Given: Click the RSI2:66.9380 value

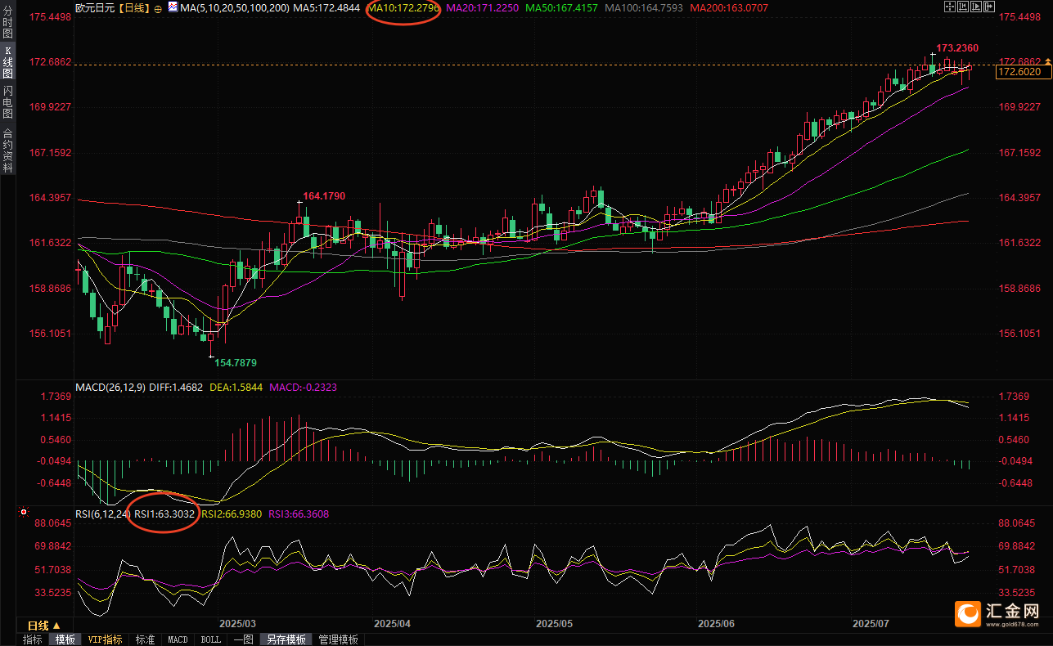Looking at the screenshot, I should coord(232,514).
